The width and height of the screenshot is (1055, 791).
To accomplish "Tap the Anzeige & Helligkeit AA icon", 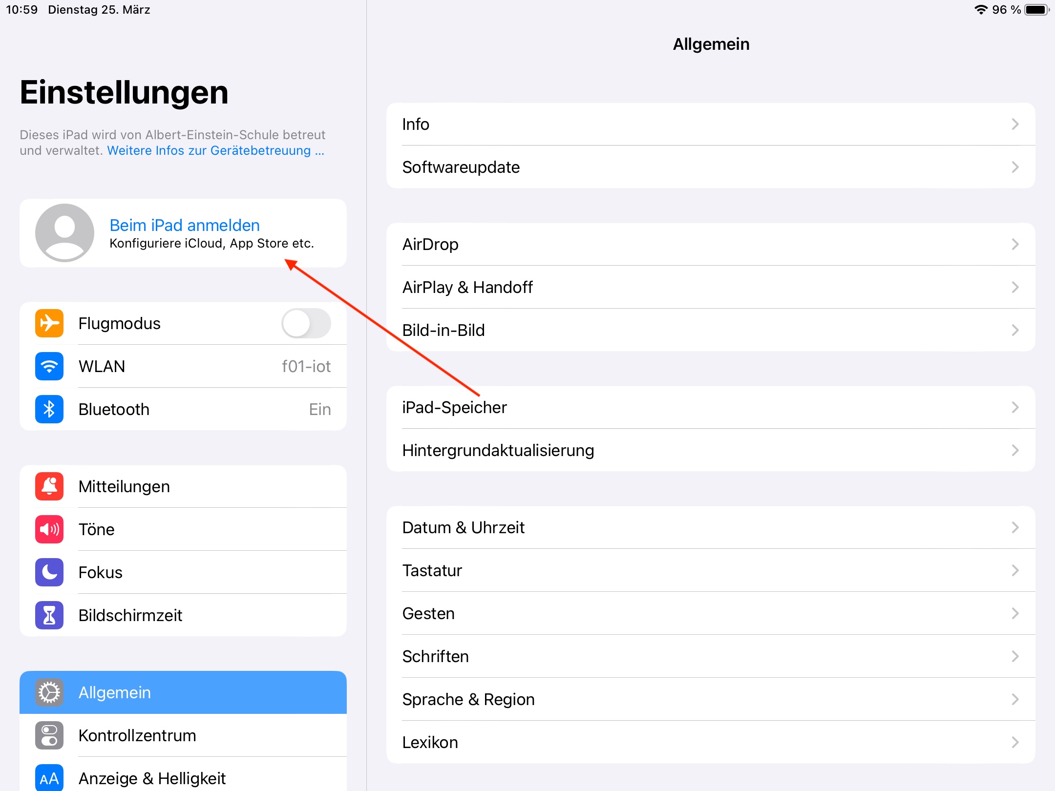I will point(49,778).
